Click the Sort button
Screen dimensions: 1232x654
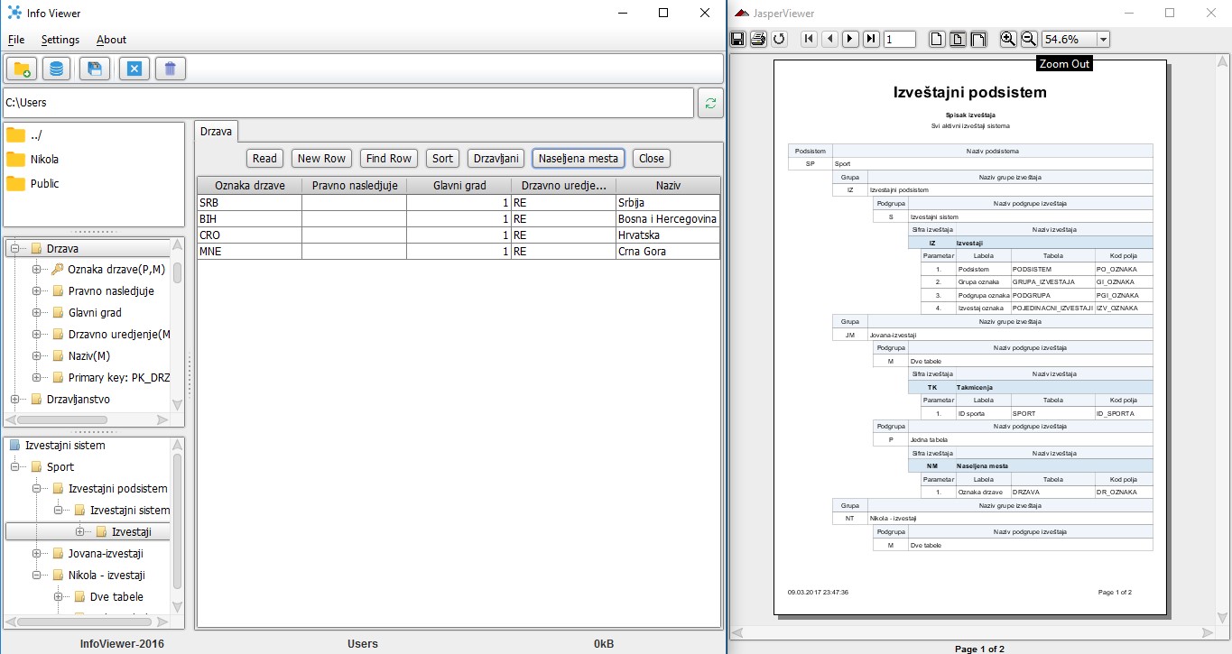[442, 158]
